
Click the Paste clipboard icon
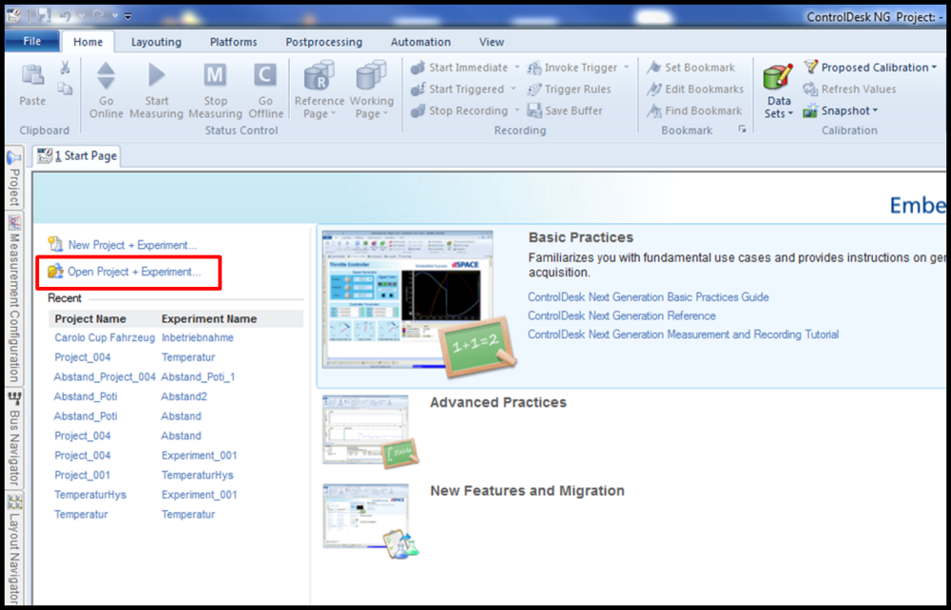click(x=32, y=77)
